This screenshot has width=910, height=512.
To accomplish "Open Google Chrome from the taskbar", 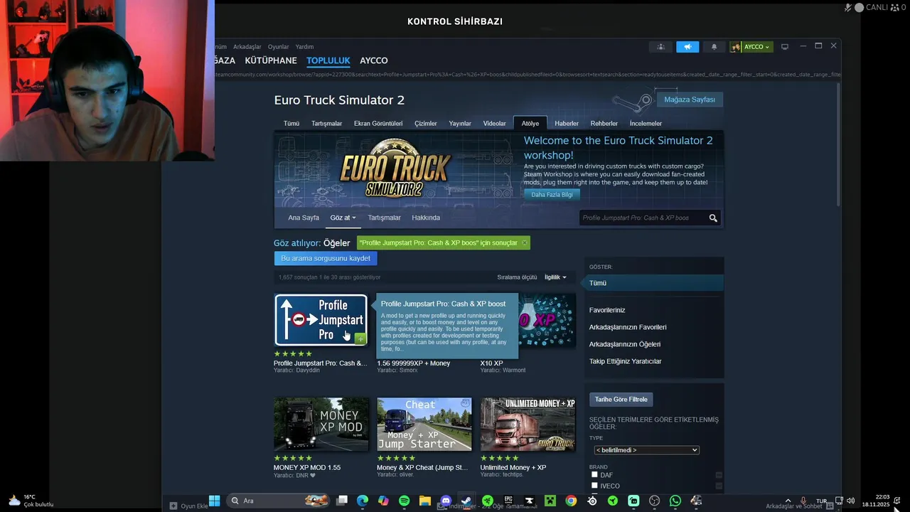I will tap(571, 501).
